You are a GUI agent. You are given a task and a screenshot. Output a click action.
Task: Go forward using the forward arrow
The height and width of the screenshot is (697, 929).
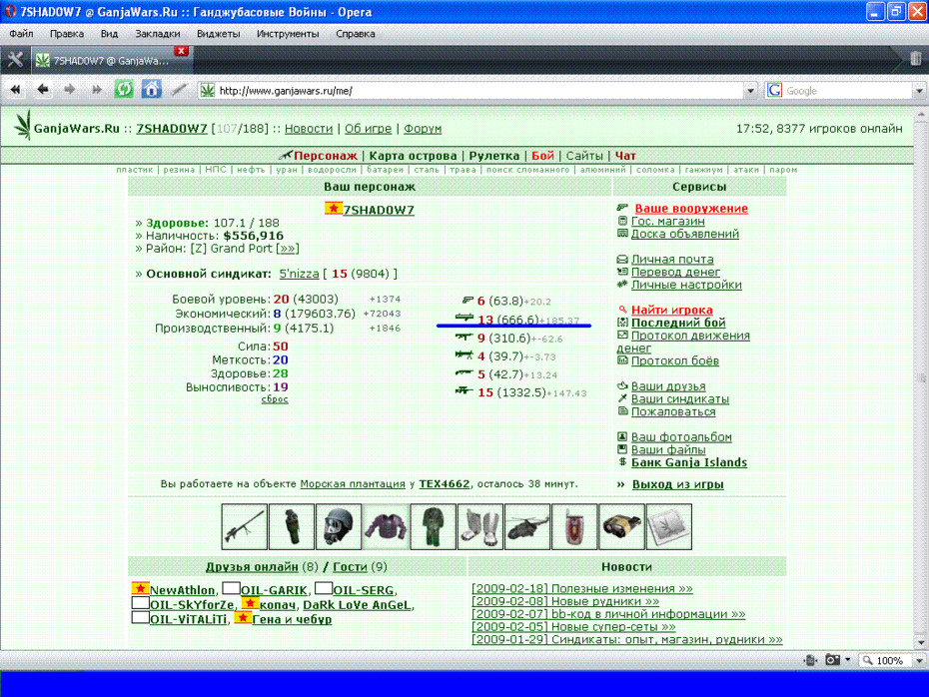pos(69,90)
